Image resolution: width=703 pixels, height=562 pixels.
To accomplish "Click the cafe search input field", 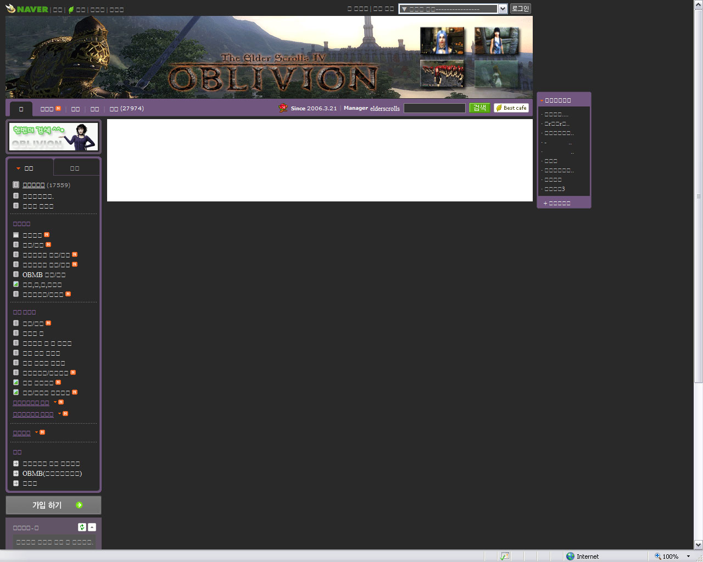I will (434, 108).
